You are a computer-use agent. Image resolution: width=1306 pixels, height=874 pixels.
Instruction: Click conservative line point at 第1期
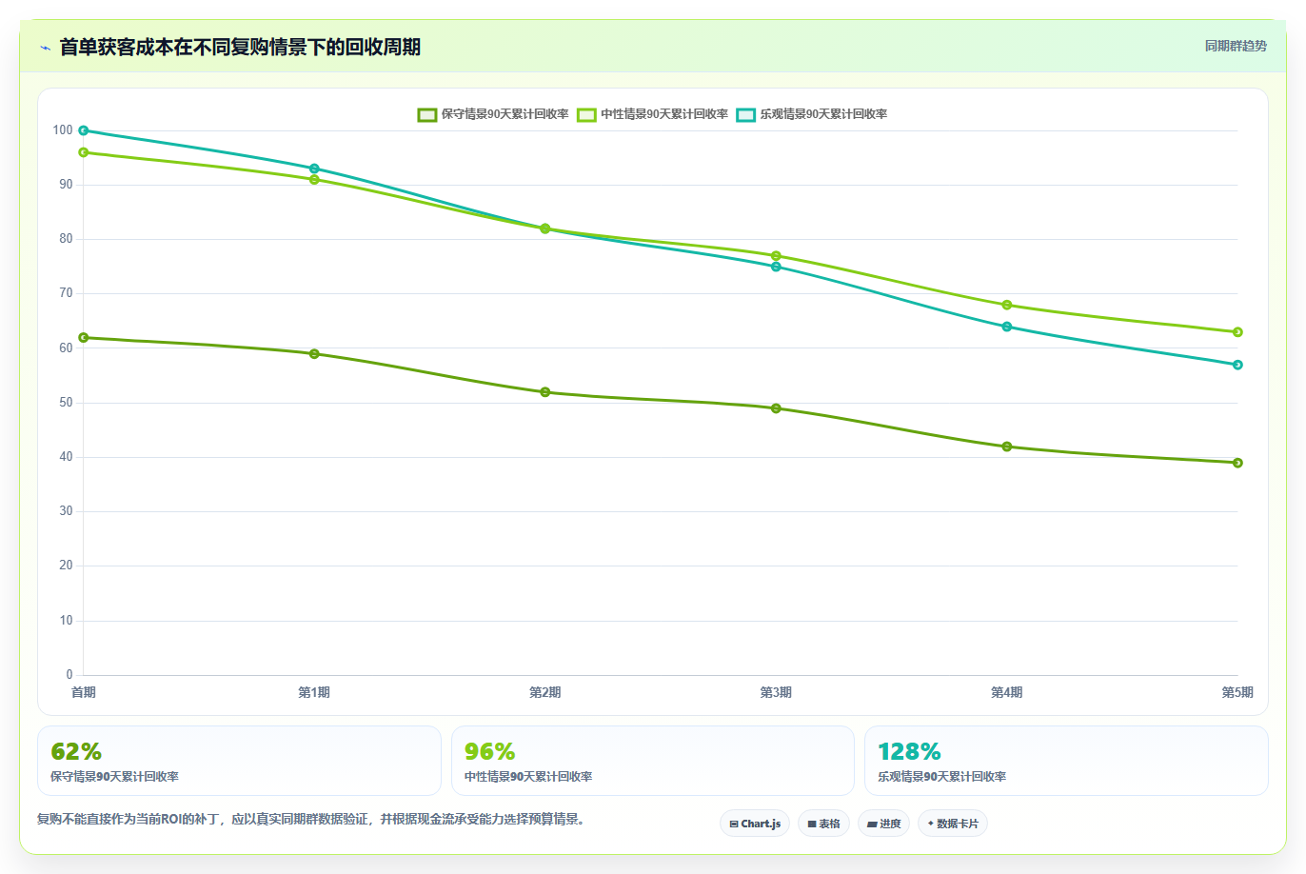(314, 354)
